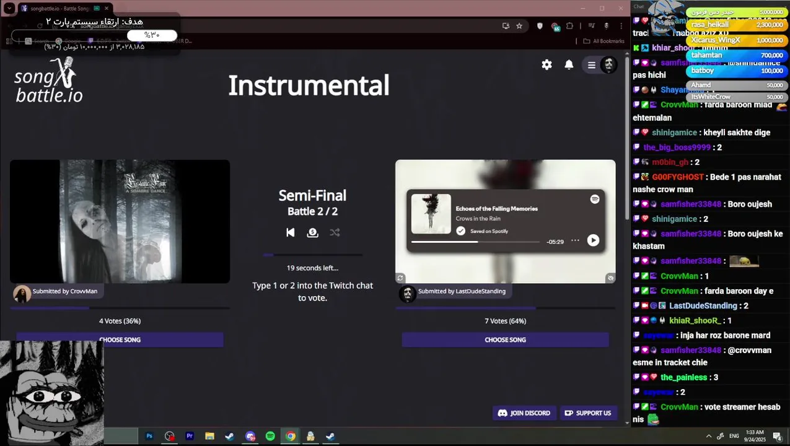Click the Instrumental category heading
Image resolution: width=790 pixels, height=446 pixels.
pos(309,85)
